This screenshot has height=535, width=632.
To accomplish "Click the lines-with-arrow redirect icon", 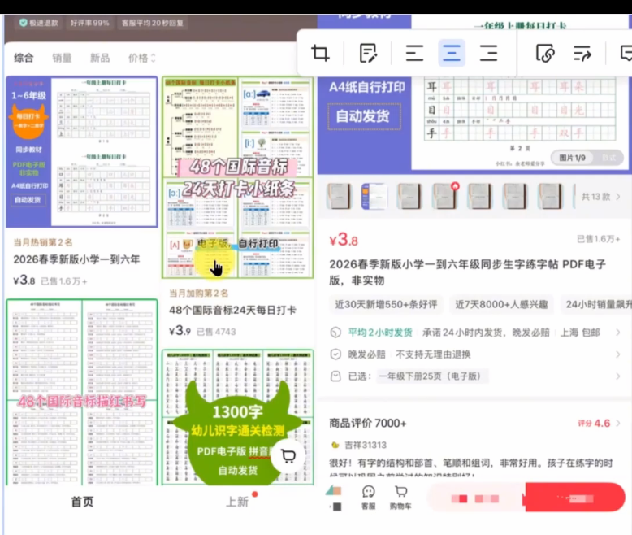I will pyautogui.click(x=582, y=54).
